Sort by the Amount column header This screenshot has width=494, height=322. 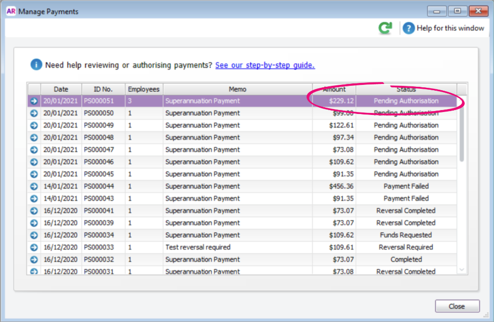click(334, 89)
